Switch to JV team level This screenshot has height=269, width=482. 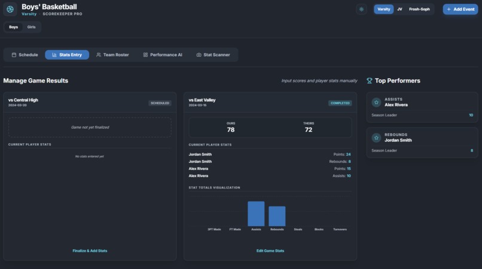tap(399, 9)
